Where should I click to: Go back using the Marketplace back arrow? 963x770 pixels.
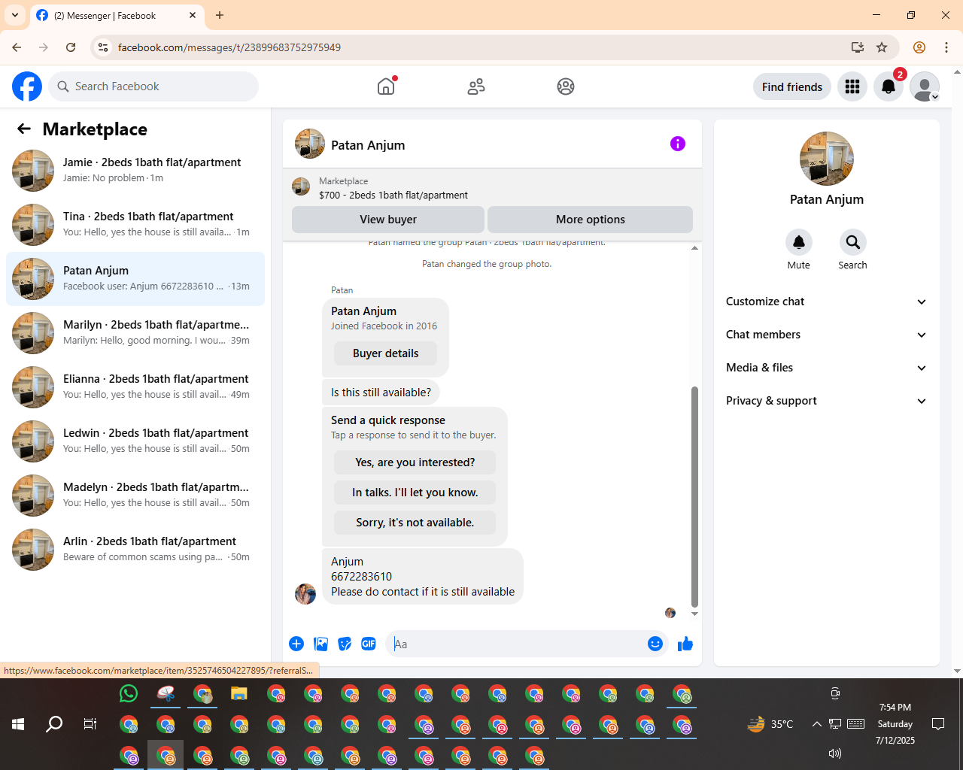[24, 129]
